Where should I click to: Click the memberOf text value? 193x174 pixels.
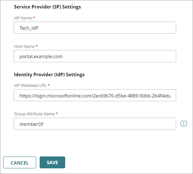(x=32, y=124)
